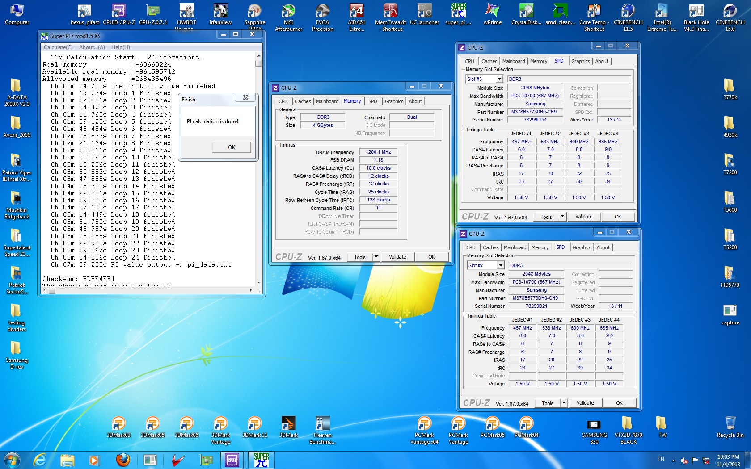Click the Super PI horizontal scrollbar right arrow

tap(251, 290)
